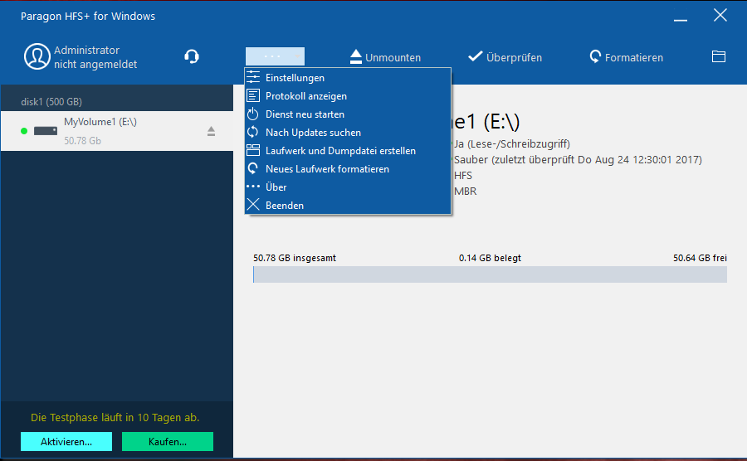
Task: Click the power icon beside Dienst neu starten
Action: click(x=253, y=114)
